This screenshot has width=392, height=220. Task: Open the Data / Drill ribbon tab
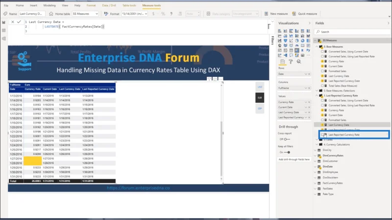109,5
